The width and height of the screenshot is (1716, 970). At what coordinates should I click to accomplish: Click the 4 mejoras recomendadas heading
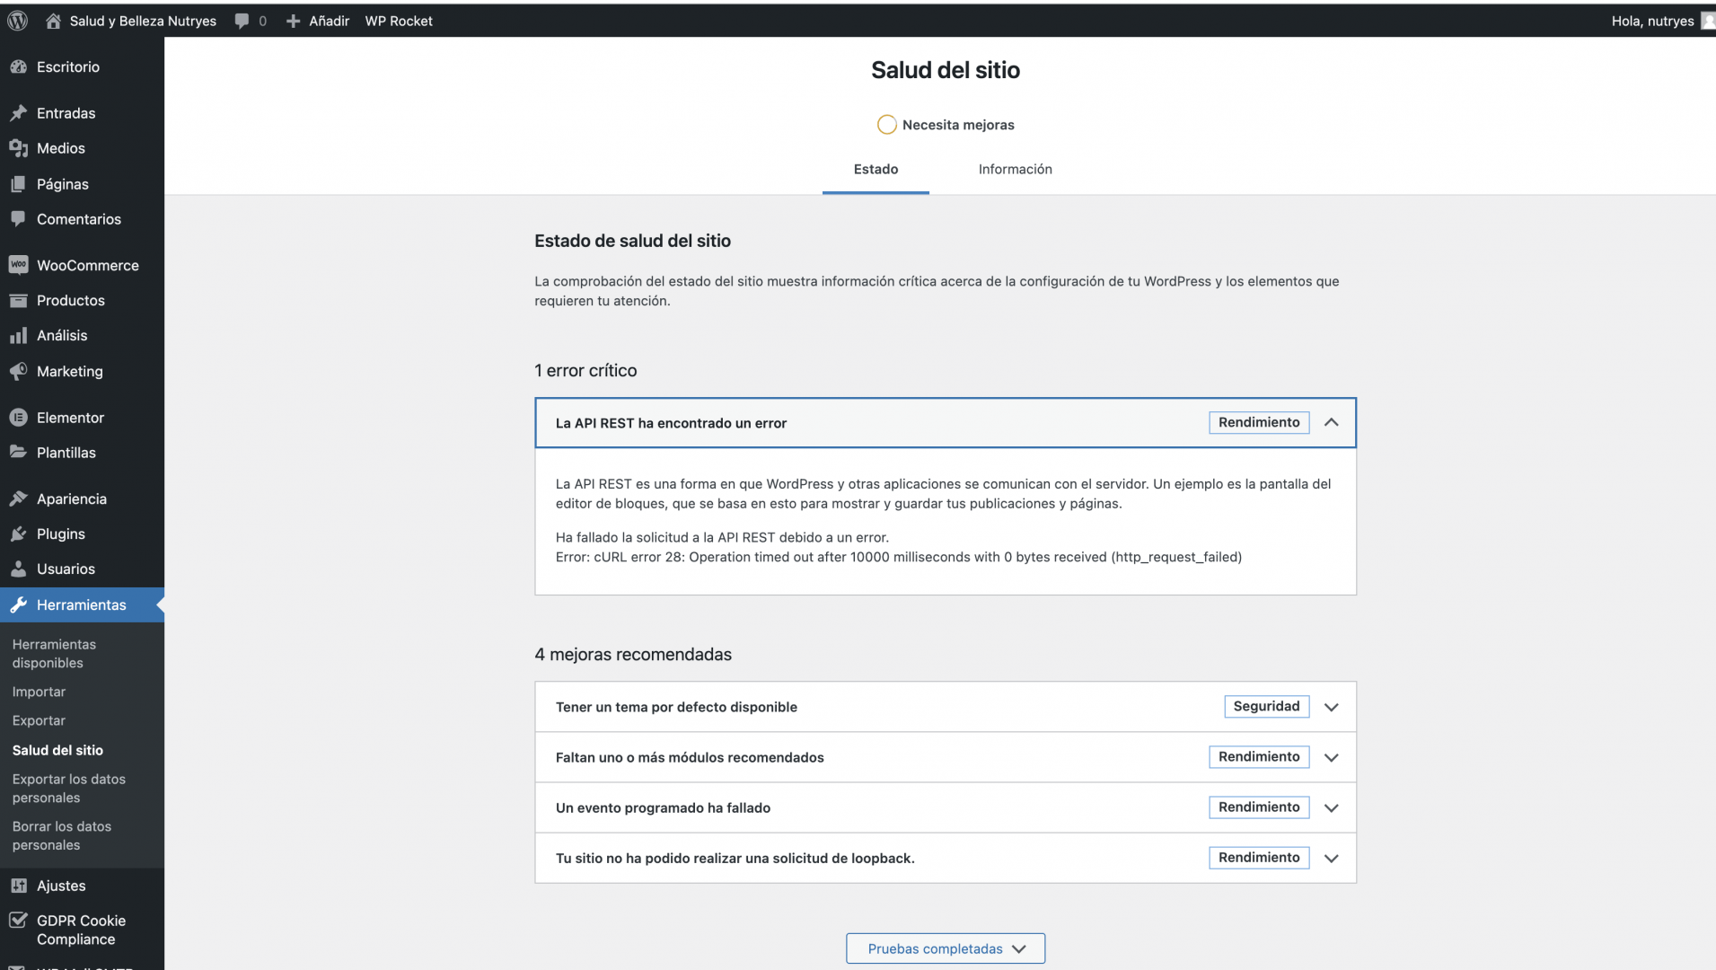[x=633, y=655]
